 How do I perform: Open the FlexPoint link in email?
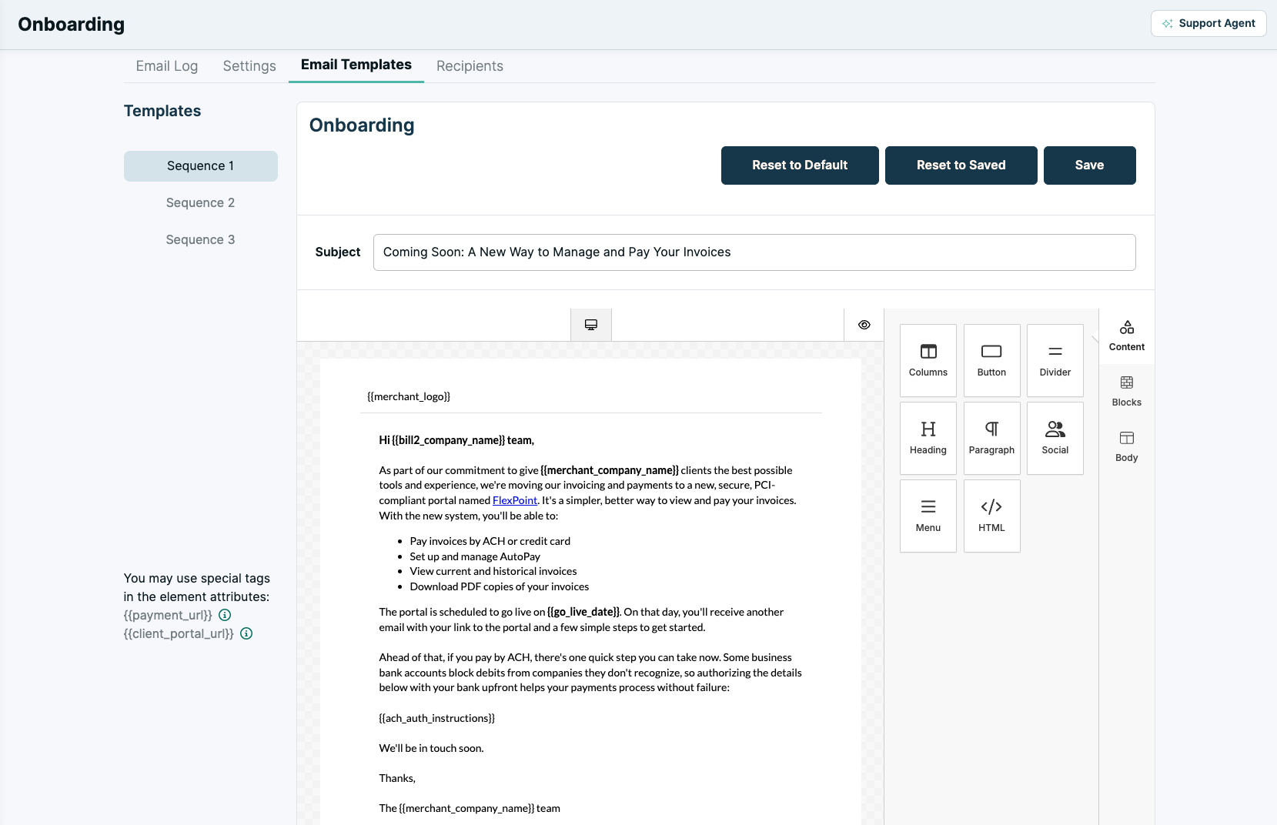click(x=515, y=500)
